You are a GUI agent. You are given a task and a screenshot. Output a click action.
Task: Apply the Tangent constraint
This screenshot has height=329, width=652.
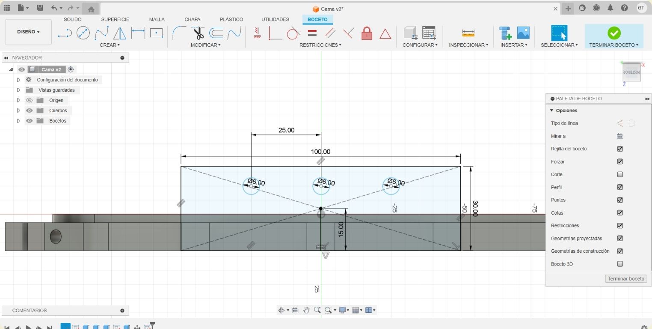[x=293, y=33]
